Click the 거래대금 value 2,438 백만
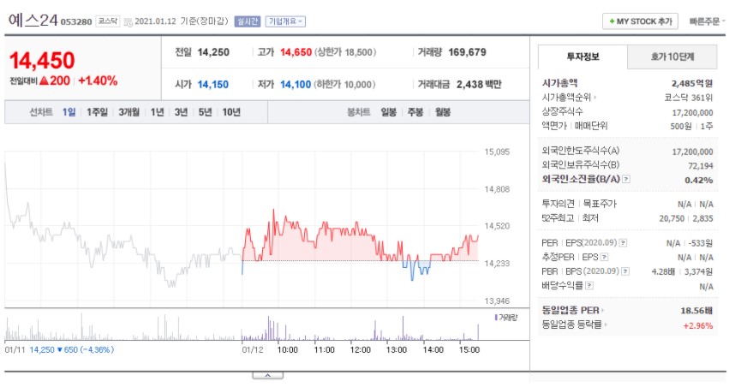This screenshot has width=729, height=387. (x=479, y=85)
